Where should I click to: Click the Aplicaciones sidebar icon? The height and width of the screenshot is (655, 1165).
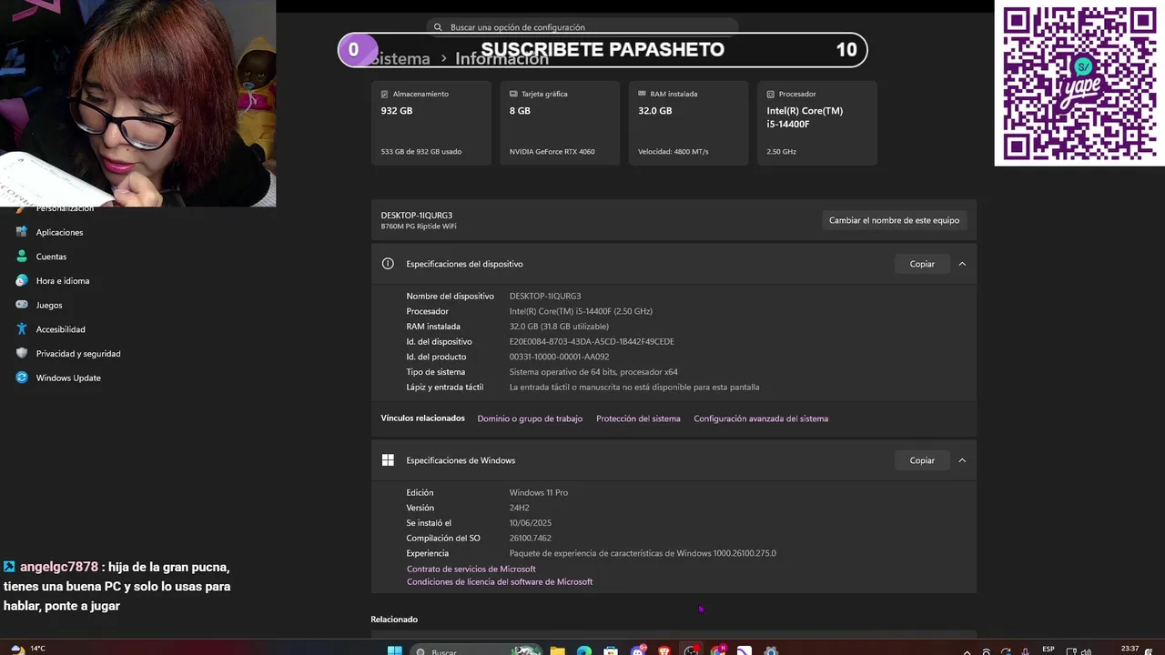[22, 232]
